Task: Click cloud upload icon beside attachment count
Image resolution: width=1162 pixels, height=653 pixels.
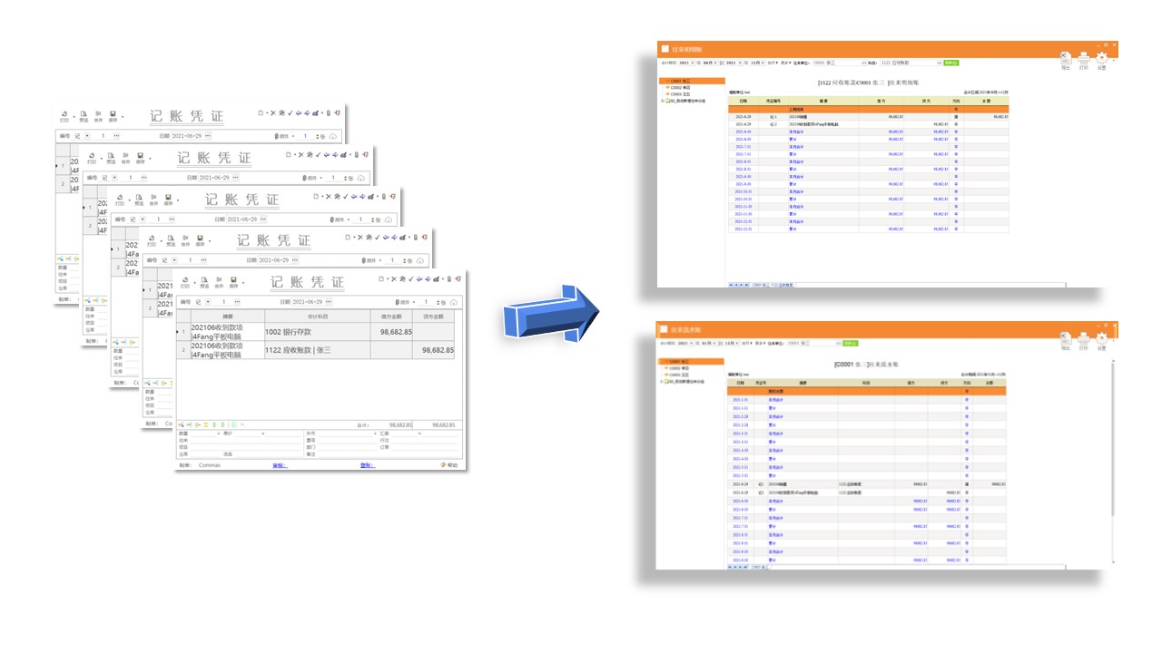Action: 454,302
